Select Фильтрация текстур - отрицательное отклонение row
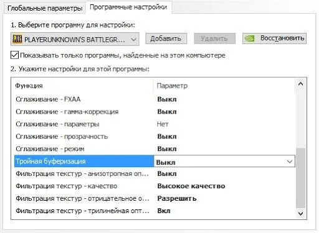This screenshot has height=233, width=319. click(x=155, y=198)
